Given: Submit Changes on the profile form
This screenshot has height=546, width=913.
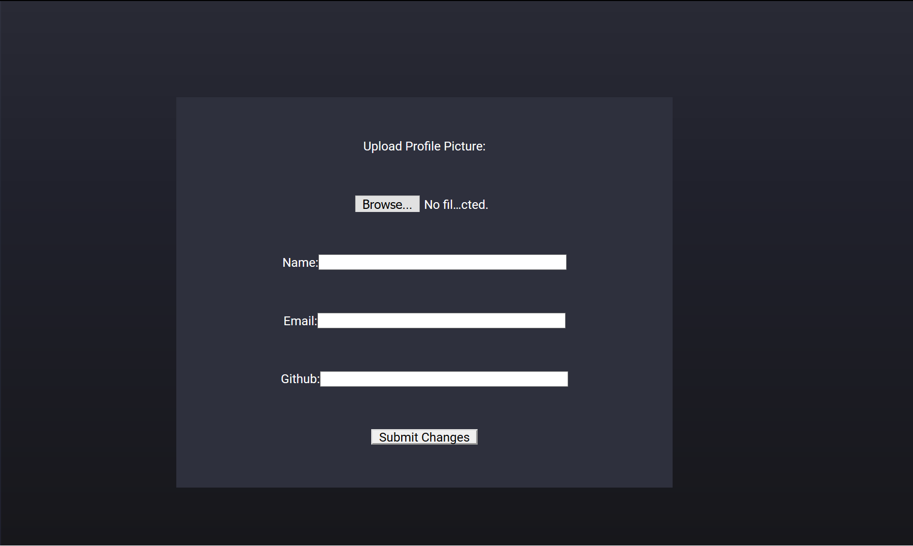Looking at the screenshot, I should [x=424, y=437].
